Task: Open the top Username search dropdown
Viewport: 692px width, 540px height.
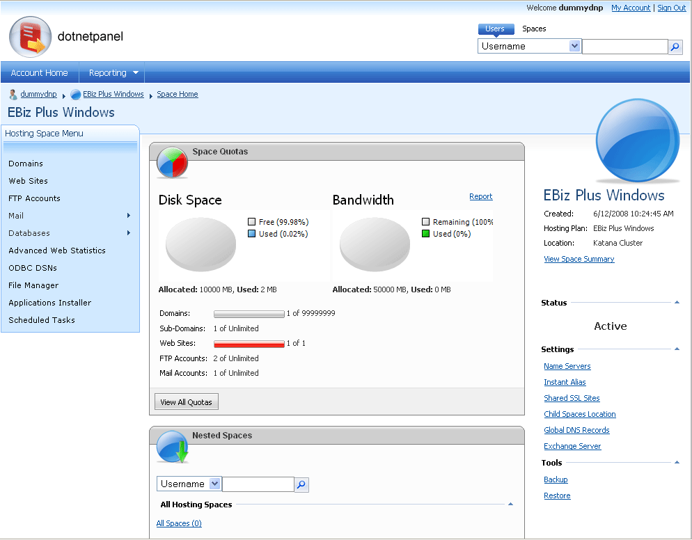Action: click(574, 46)
